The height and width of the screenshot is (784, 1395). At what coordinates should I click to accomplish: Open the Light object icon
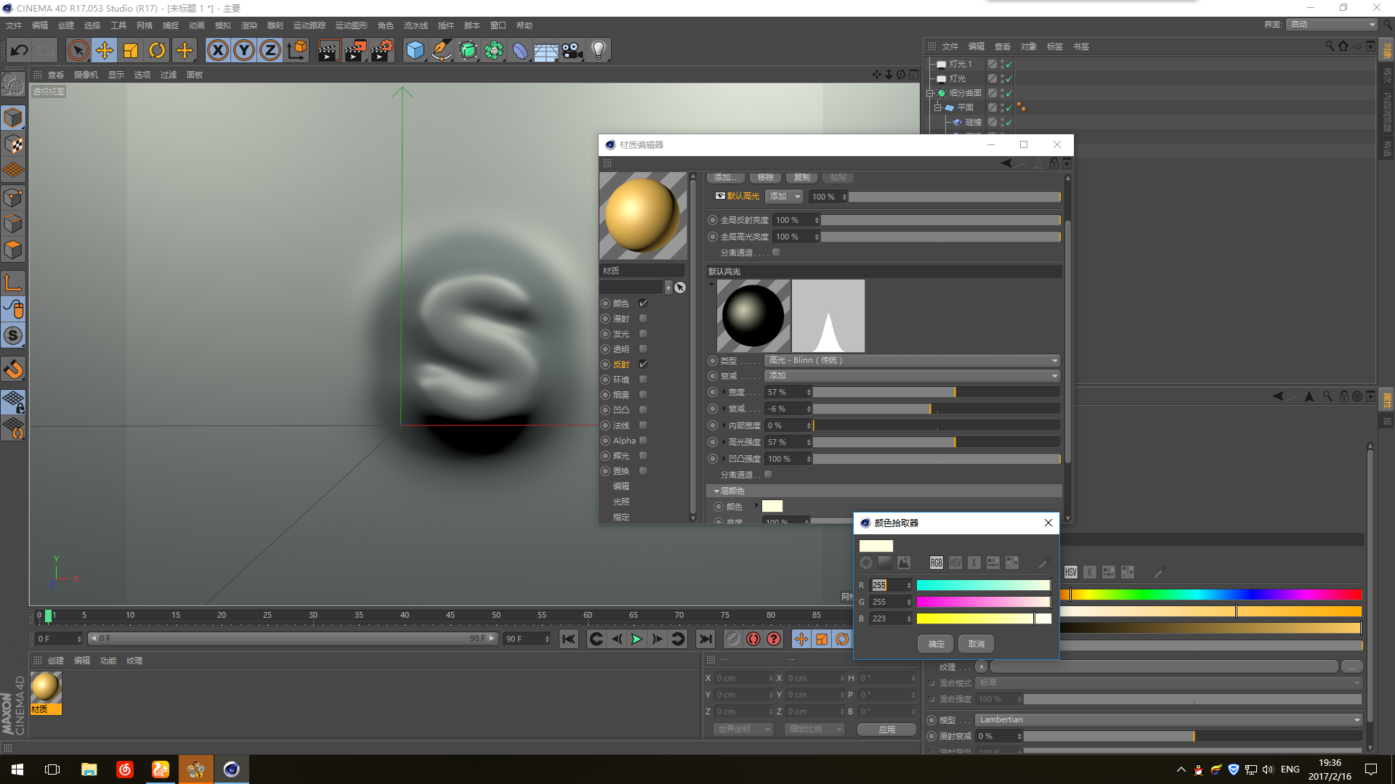coord(598,50)
